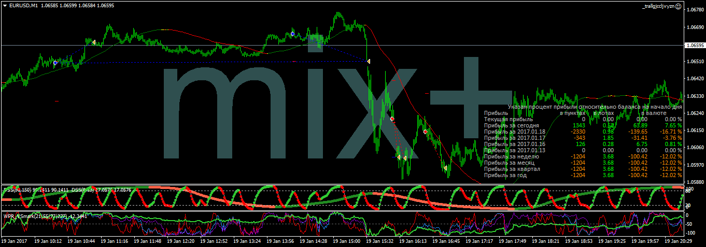Open the chart dropdown arrow beside EURUSD,M1
The width and height of the screenshot is (706, 247).
(x=4, y=5)
